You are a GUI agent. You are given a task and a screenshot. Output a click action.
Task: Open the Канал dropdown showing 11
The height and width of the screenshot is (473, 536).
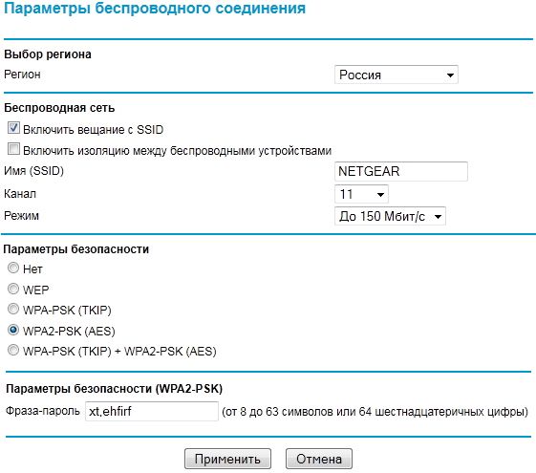point(361,195)
